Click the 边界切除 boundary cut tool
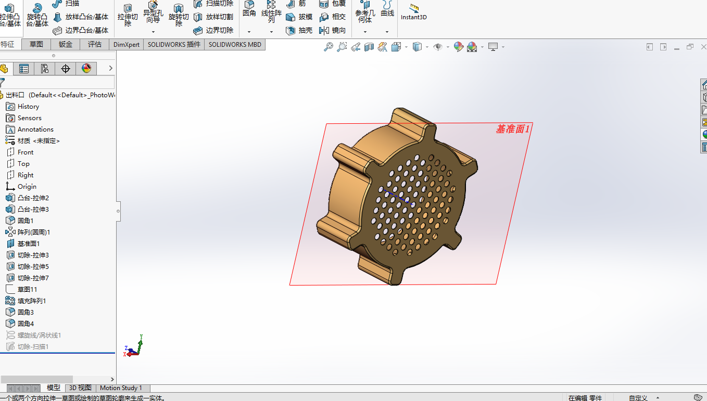Image resolution: width=707 pixels, height=401 pixels. pyautogui.click(x=213, y=31)
